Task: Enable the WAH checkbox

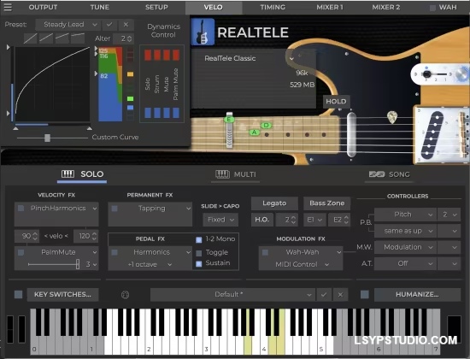Action: tap(432, 8)
